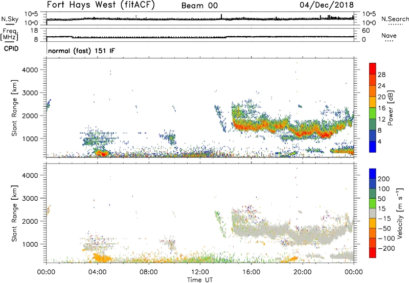This screenshot has width=409, height=283.
Task: Click the date '04/Dec/2018'
Action: point(327,5)
